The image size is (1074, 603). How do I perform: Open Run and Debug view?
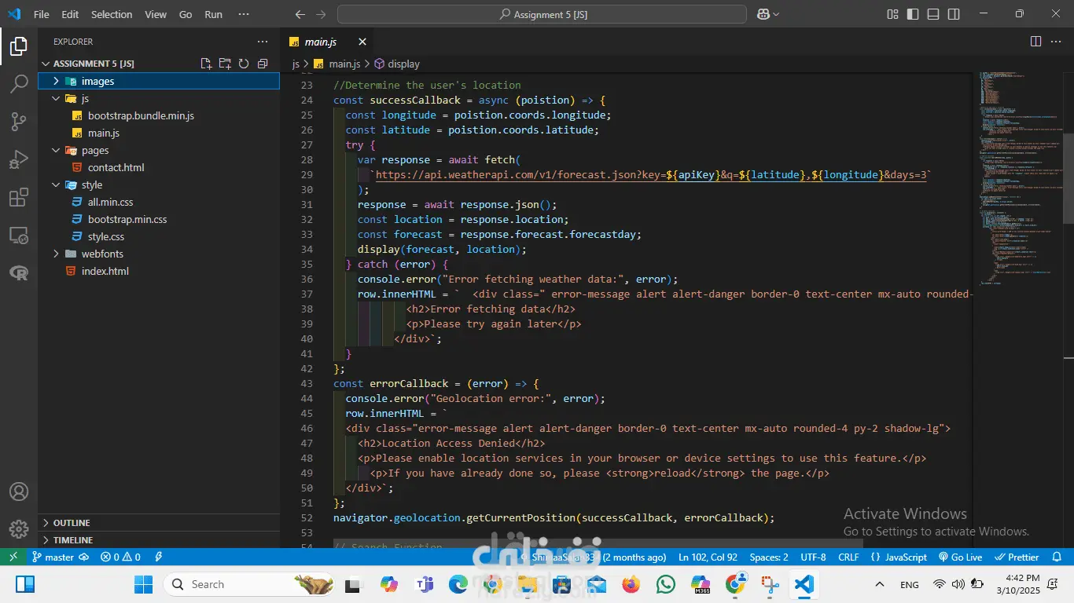tap(19, 159)
